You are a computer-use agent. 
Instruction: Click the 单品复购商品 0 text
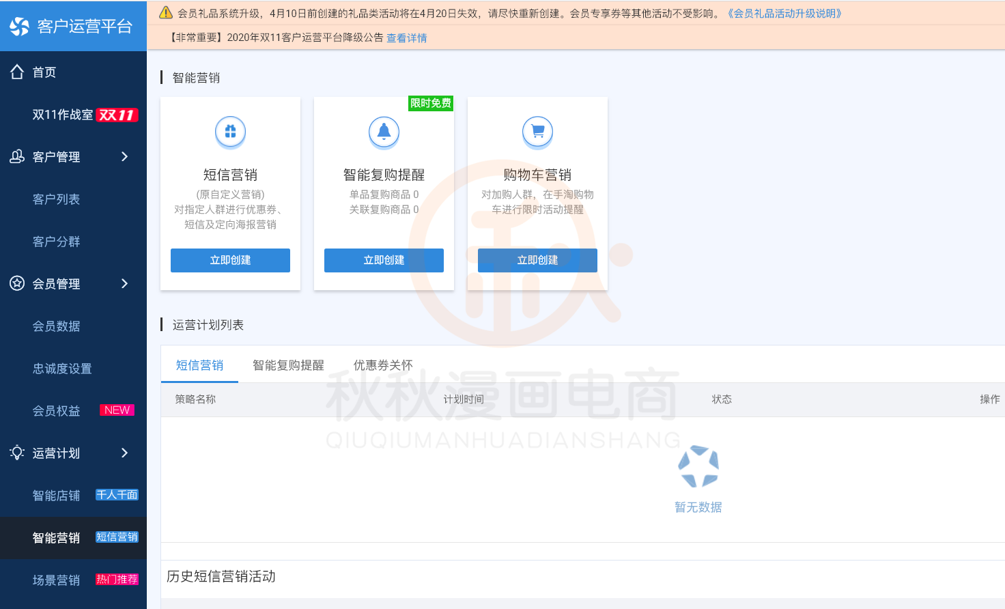pyautogui.click(x=384, y=195)
